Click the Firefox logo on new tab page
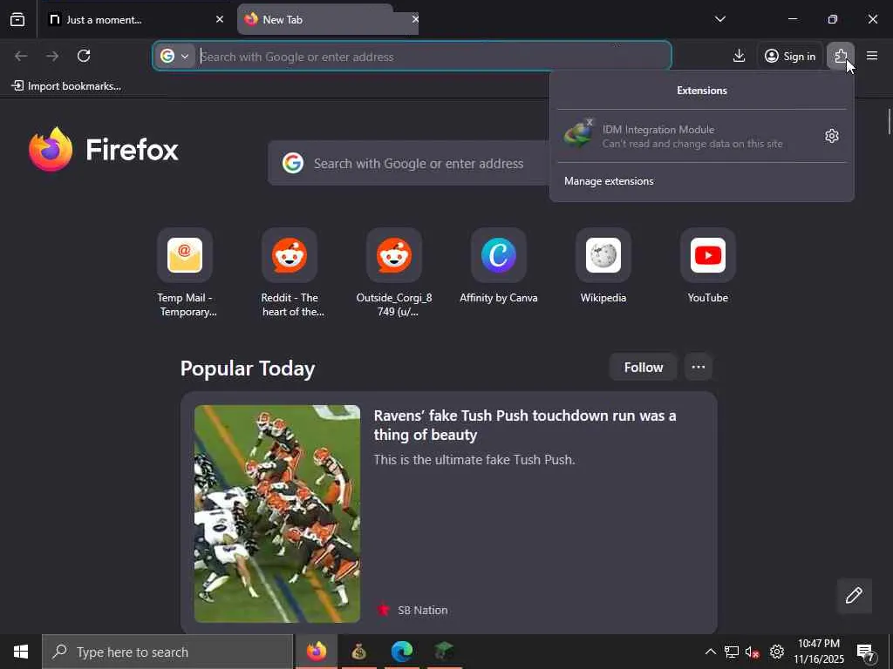Image resolution: width=893 pixels, height=669 pixels. click(x=103, y=149)
